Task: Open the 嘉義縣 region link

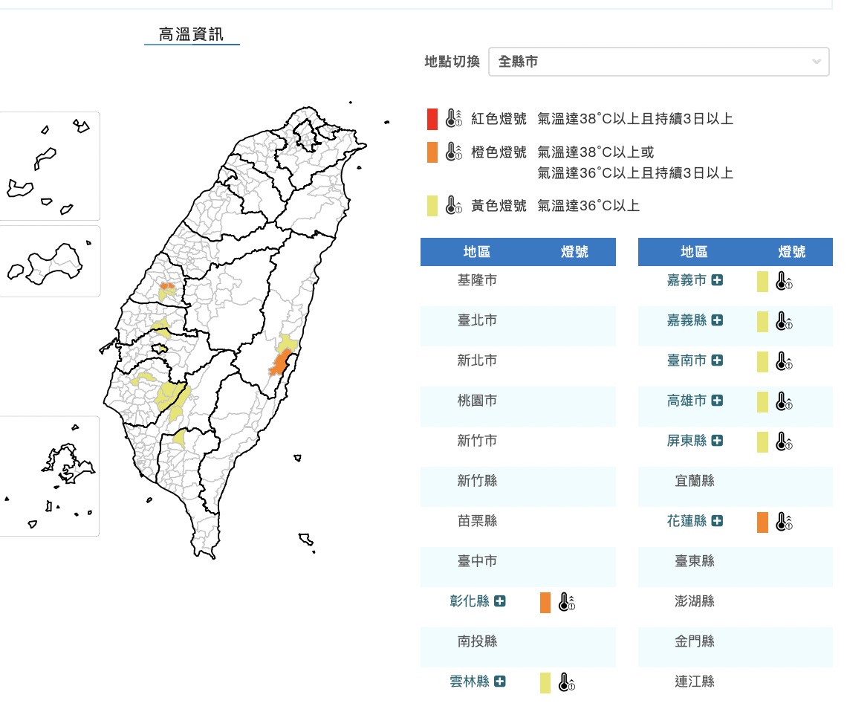Action: tap(687, 320)
